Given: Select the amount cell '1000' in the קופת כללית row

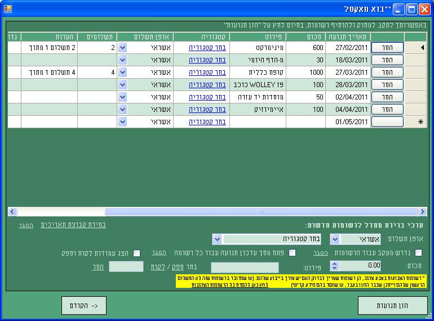Looking at the screenshot, I should [x=306, y=73].
